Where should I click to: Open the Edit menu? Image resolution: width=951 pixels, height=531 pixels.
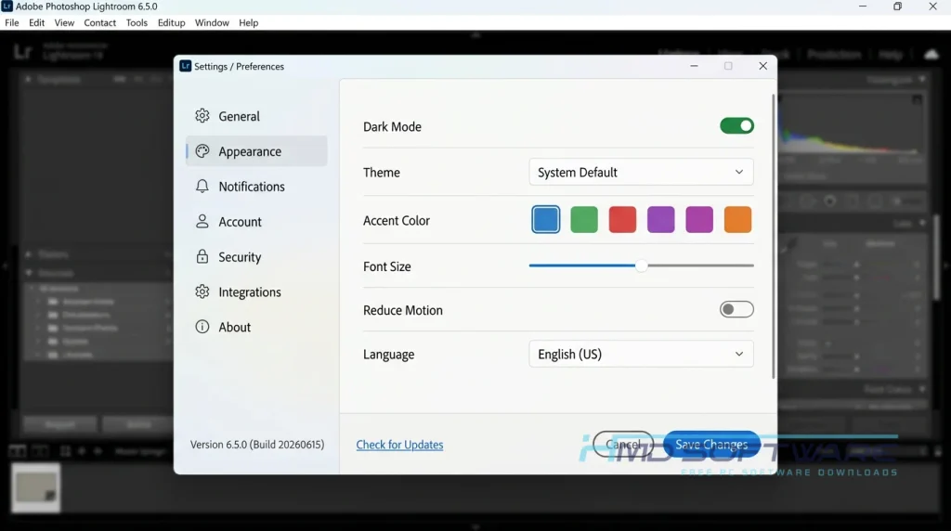click(36, 22)
